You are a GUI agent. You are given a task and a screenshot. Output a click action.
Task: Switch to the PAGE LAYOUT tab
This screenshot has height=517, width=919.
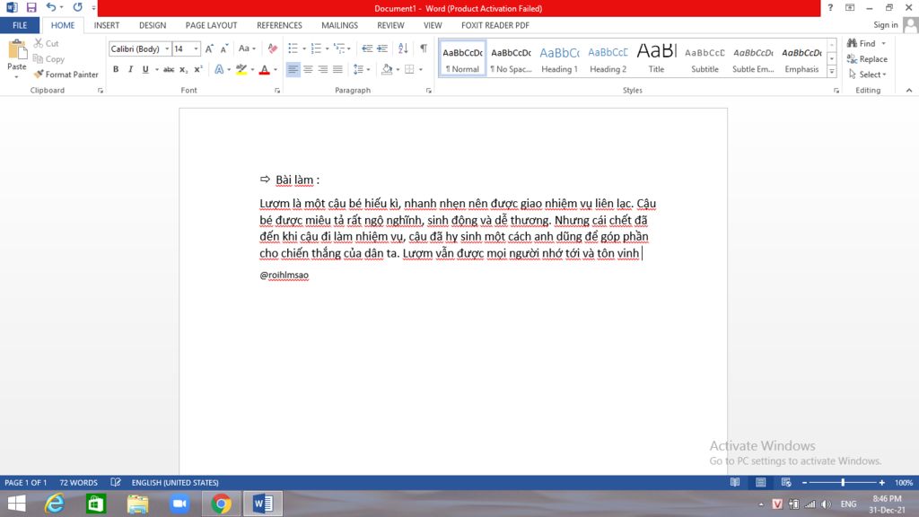pyautogui.click(x=211, y=25)
